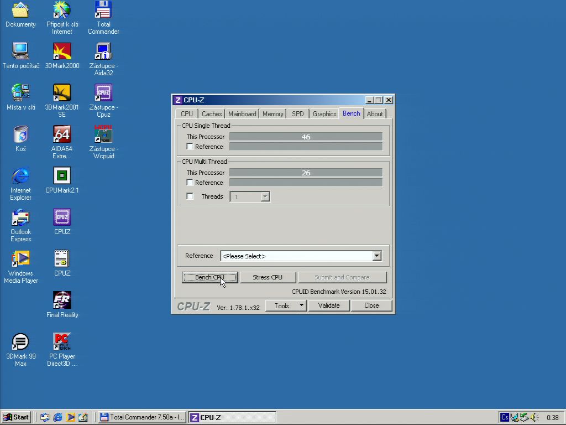The height and width of the screenshot is (425, 566).
Task: Open the Threads count dropdown
Action: (x=265, y=196)
